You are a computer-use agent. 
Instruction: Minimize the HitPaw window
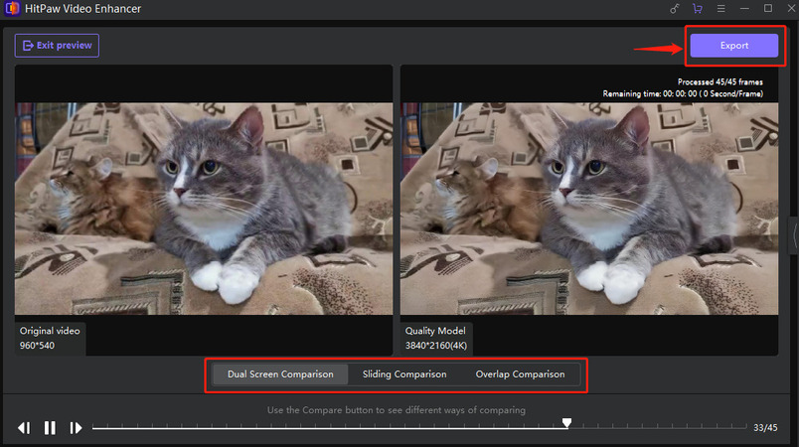(744, 9)
